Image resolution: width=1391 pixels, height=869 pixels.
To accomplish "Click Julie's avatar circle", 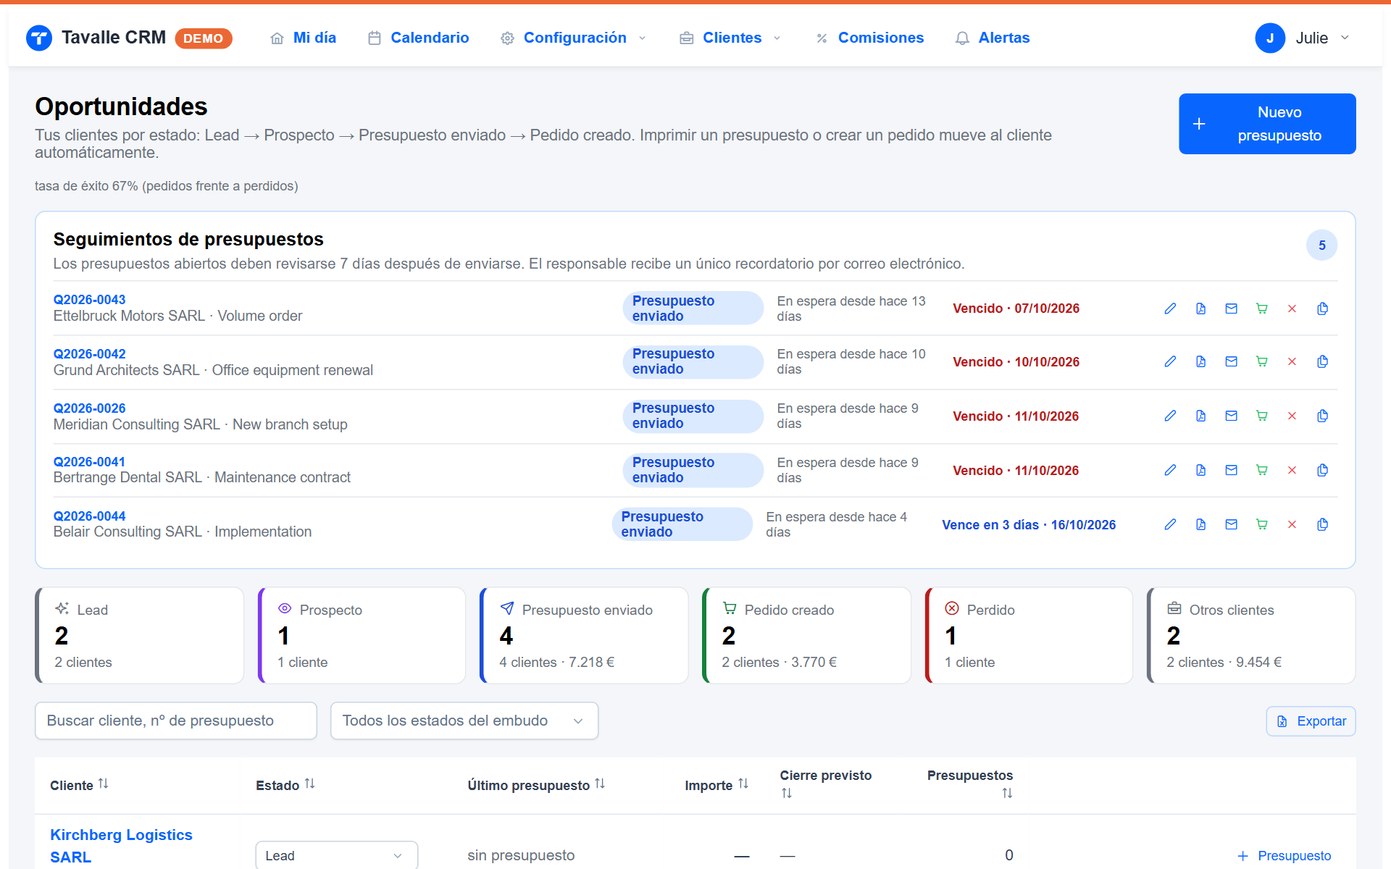I will (1270, 38).
